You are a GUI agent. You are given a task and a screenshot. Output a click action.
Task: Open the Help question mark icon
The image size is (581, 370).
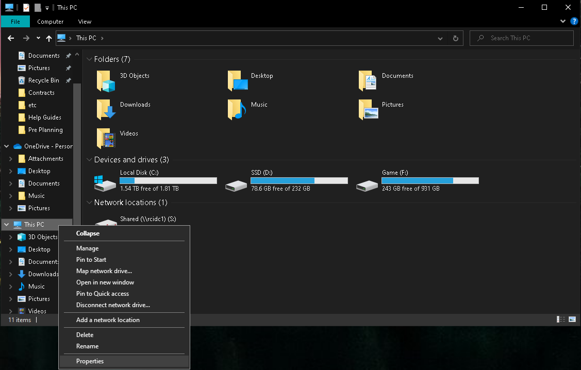click(574, 21)
